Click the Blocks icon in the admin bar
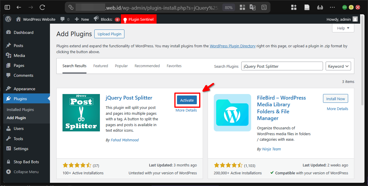368x186 pixels. tap(96, 19)
